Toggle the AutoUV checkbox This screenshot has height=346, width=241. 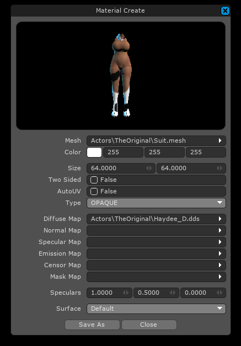(94, 191)
